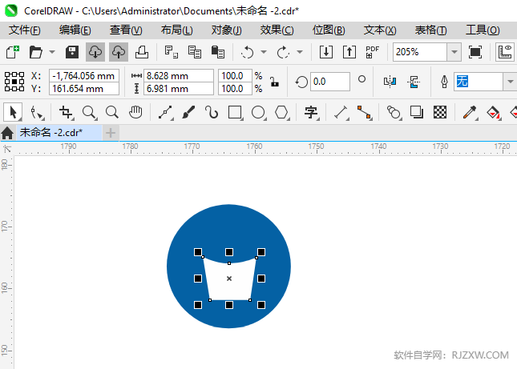
Task: Click the add new document tab button
Action: [x=111, y=132]
